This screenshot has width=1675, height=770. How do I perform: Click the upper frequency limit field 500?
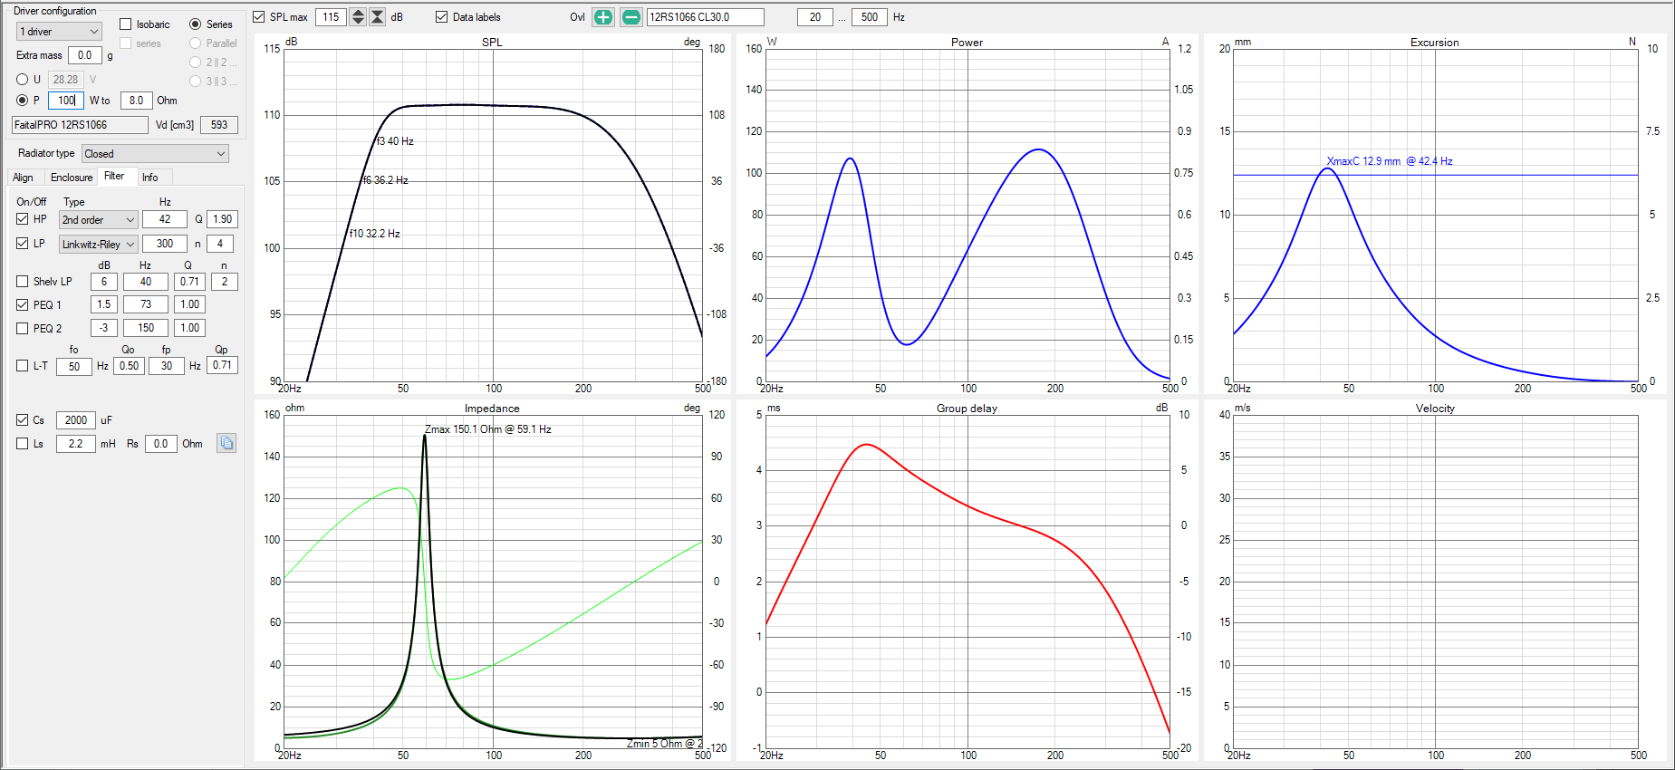(x=870, y=17)
